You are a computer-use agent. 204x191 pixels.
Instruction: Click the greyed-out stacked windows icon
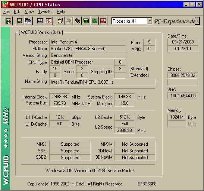coord(69,21)
